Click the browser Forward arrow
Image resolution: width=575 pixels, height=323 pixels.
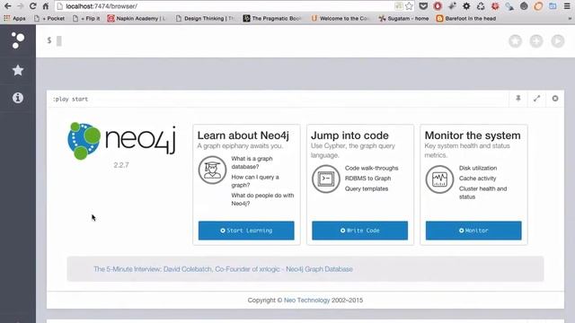20,6
